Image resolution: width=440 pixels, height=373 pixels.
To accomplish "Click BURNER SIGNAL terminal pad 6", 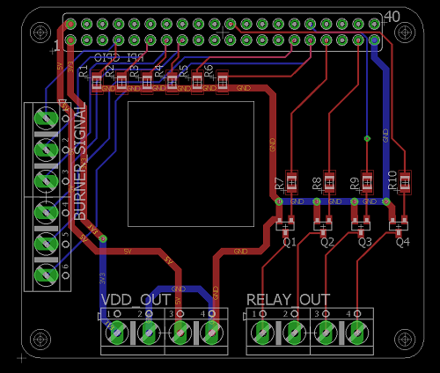I will 47,275.
